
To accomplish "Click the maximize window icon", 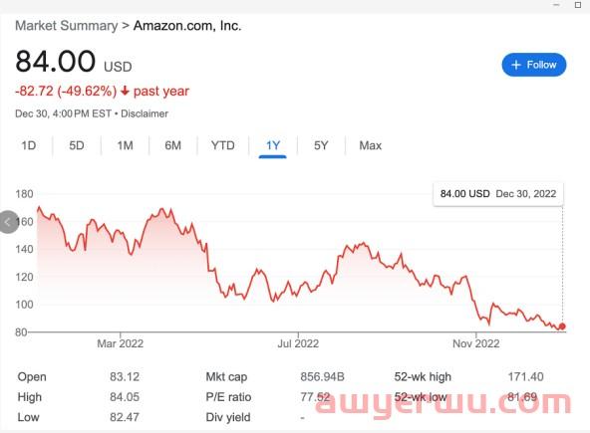I will click(x=578, y=5).
